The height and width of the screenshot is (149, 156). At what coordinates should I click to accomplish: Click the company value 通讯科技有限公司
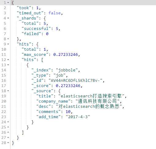[97, 101]
